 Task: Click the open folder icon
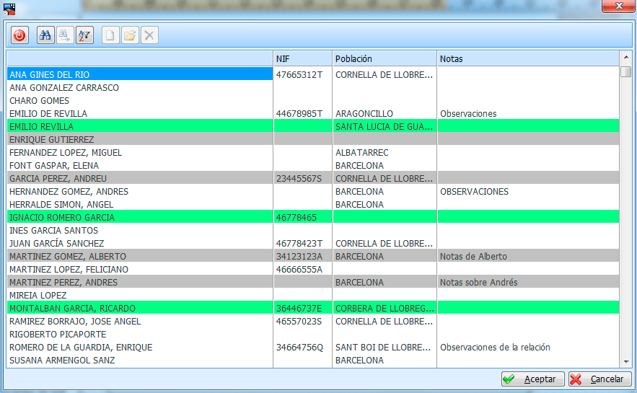pos(130,35)
